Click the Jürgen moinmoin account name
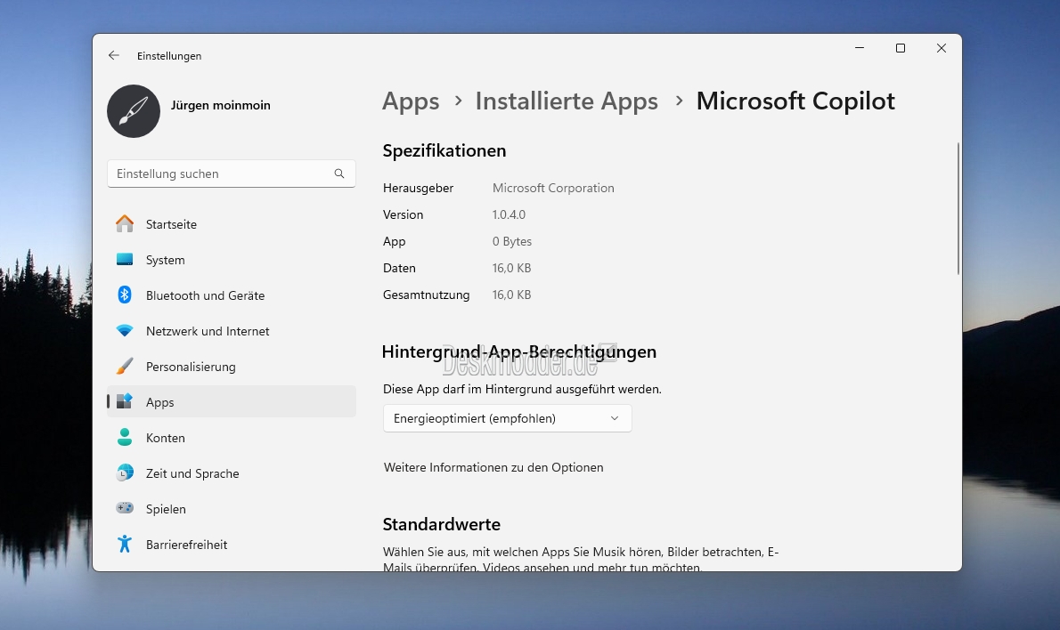1060x630 pixels. pyautogui.click(x=220, y=105)
